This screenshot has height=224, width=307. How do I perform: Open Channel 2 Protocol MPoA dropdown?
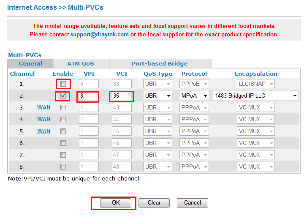point(195,96)
